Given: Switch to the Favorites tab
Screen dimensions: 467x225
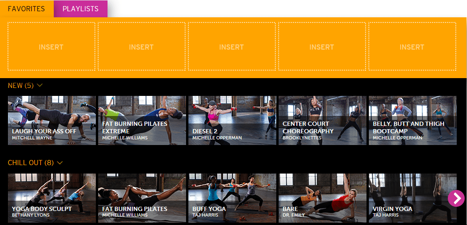Looking at the screenshot, I should click(27, 8).
